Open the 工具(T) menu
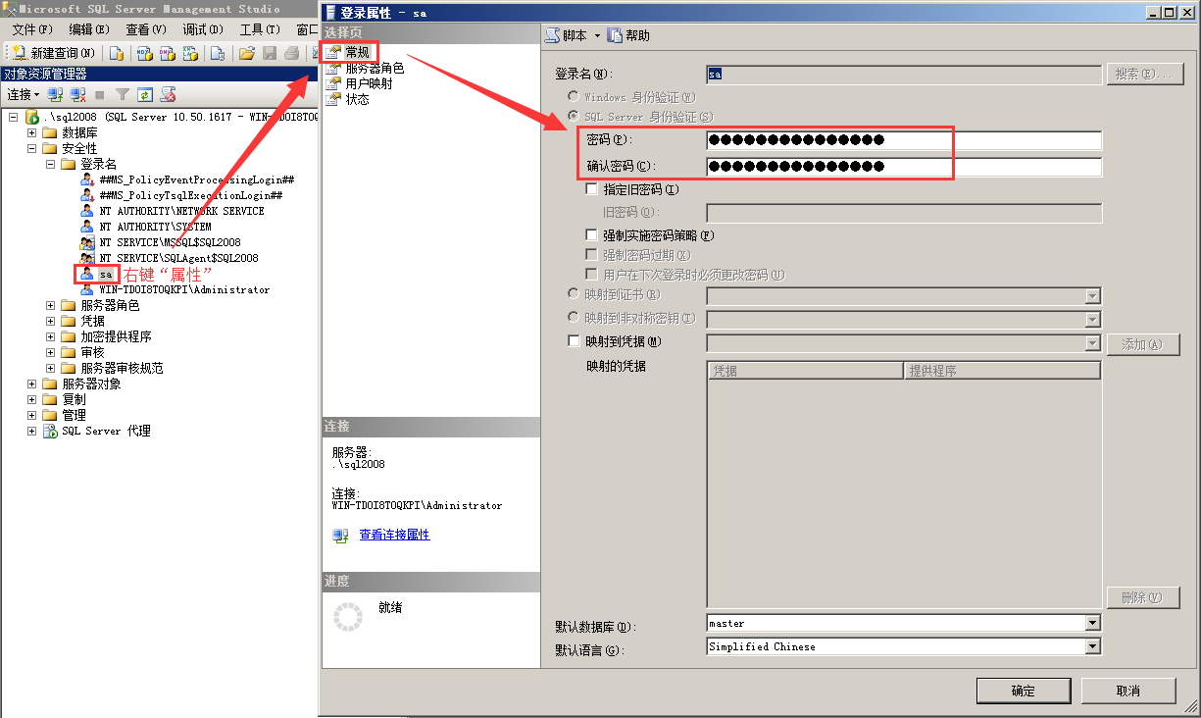 (x=259, y=29)
